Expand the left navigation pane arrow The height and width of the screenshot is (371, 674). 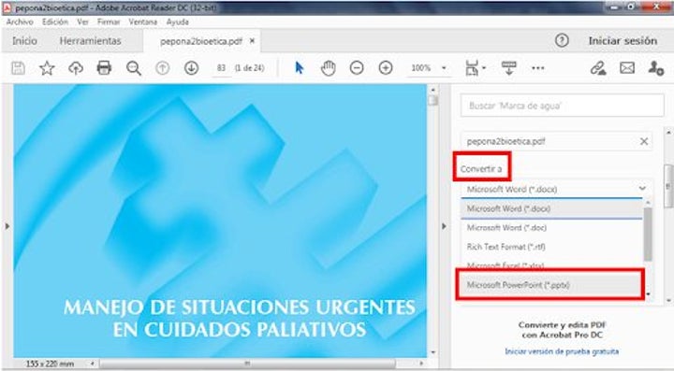click(x=7, y=226)
